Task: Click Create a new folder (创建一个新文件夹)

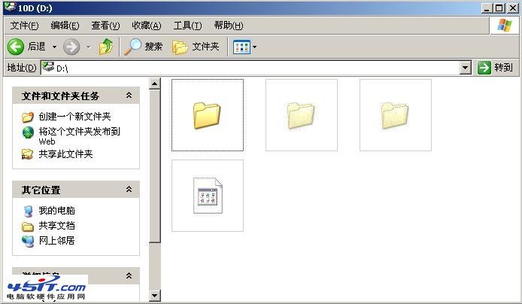Action: 74,117
